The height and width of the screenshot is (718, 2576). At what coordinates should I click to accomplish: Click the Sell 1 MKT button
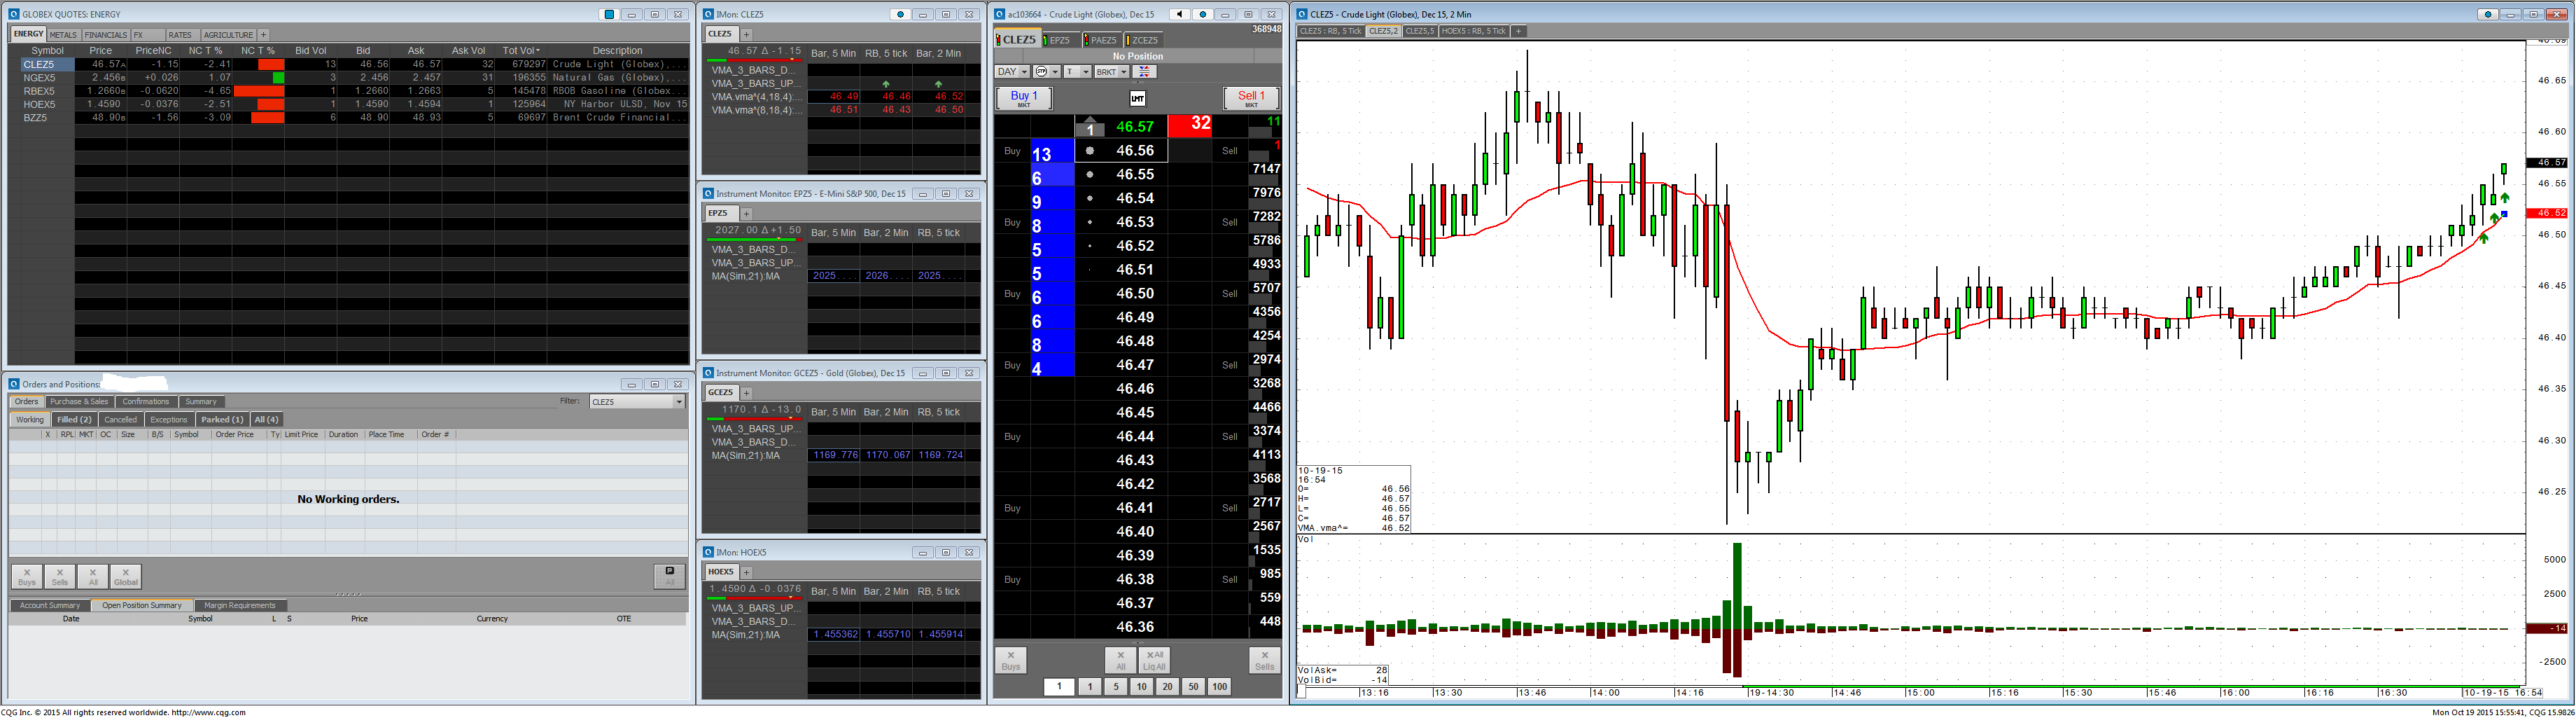point(1251,98)
